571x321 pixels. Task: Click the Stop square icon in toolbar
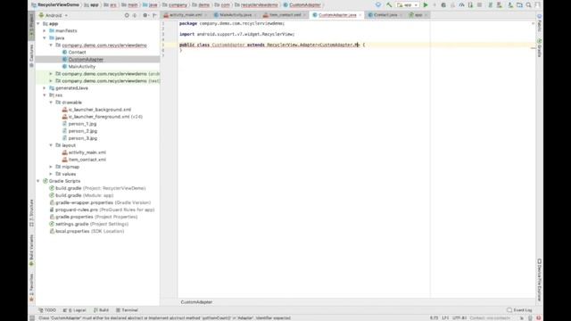coord(480,5)
